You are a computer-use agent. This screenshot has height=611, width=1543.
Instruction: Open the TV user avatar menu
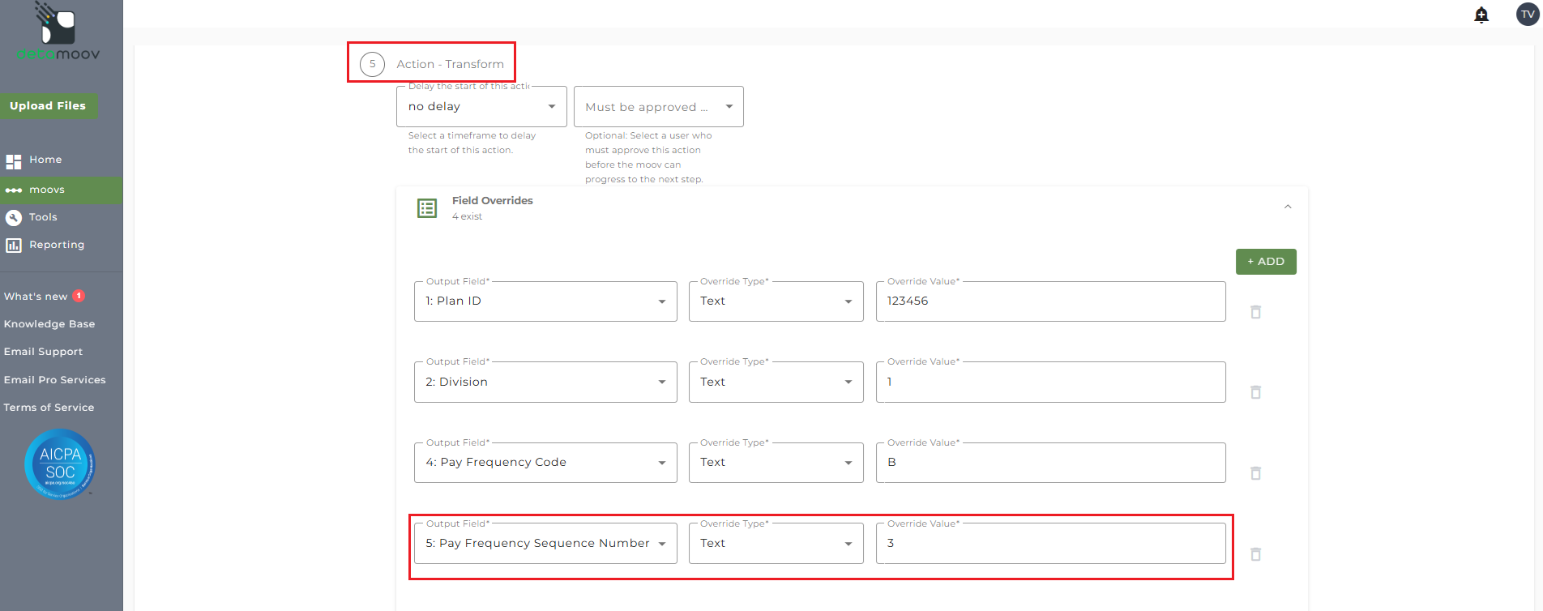[1528, 15]
